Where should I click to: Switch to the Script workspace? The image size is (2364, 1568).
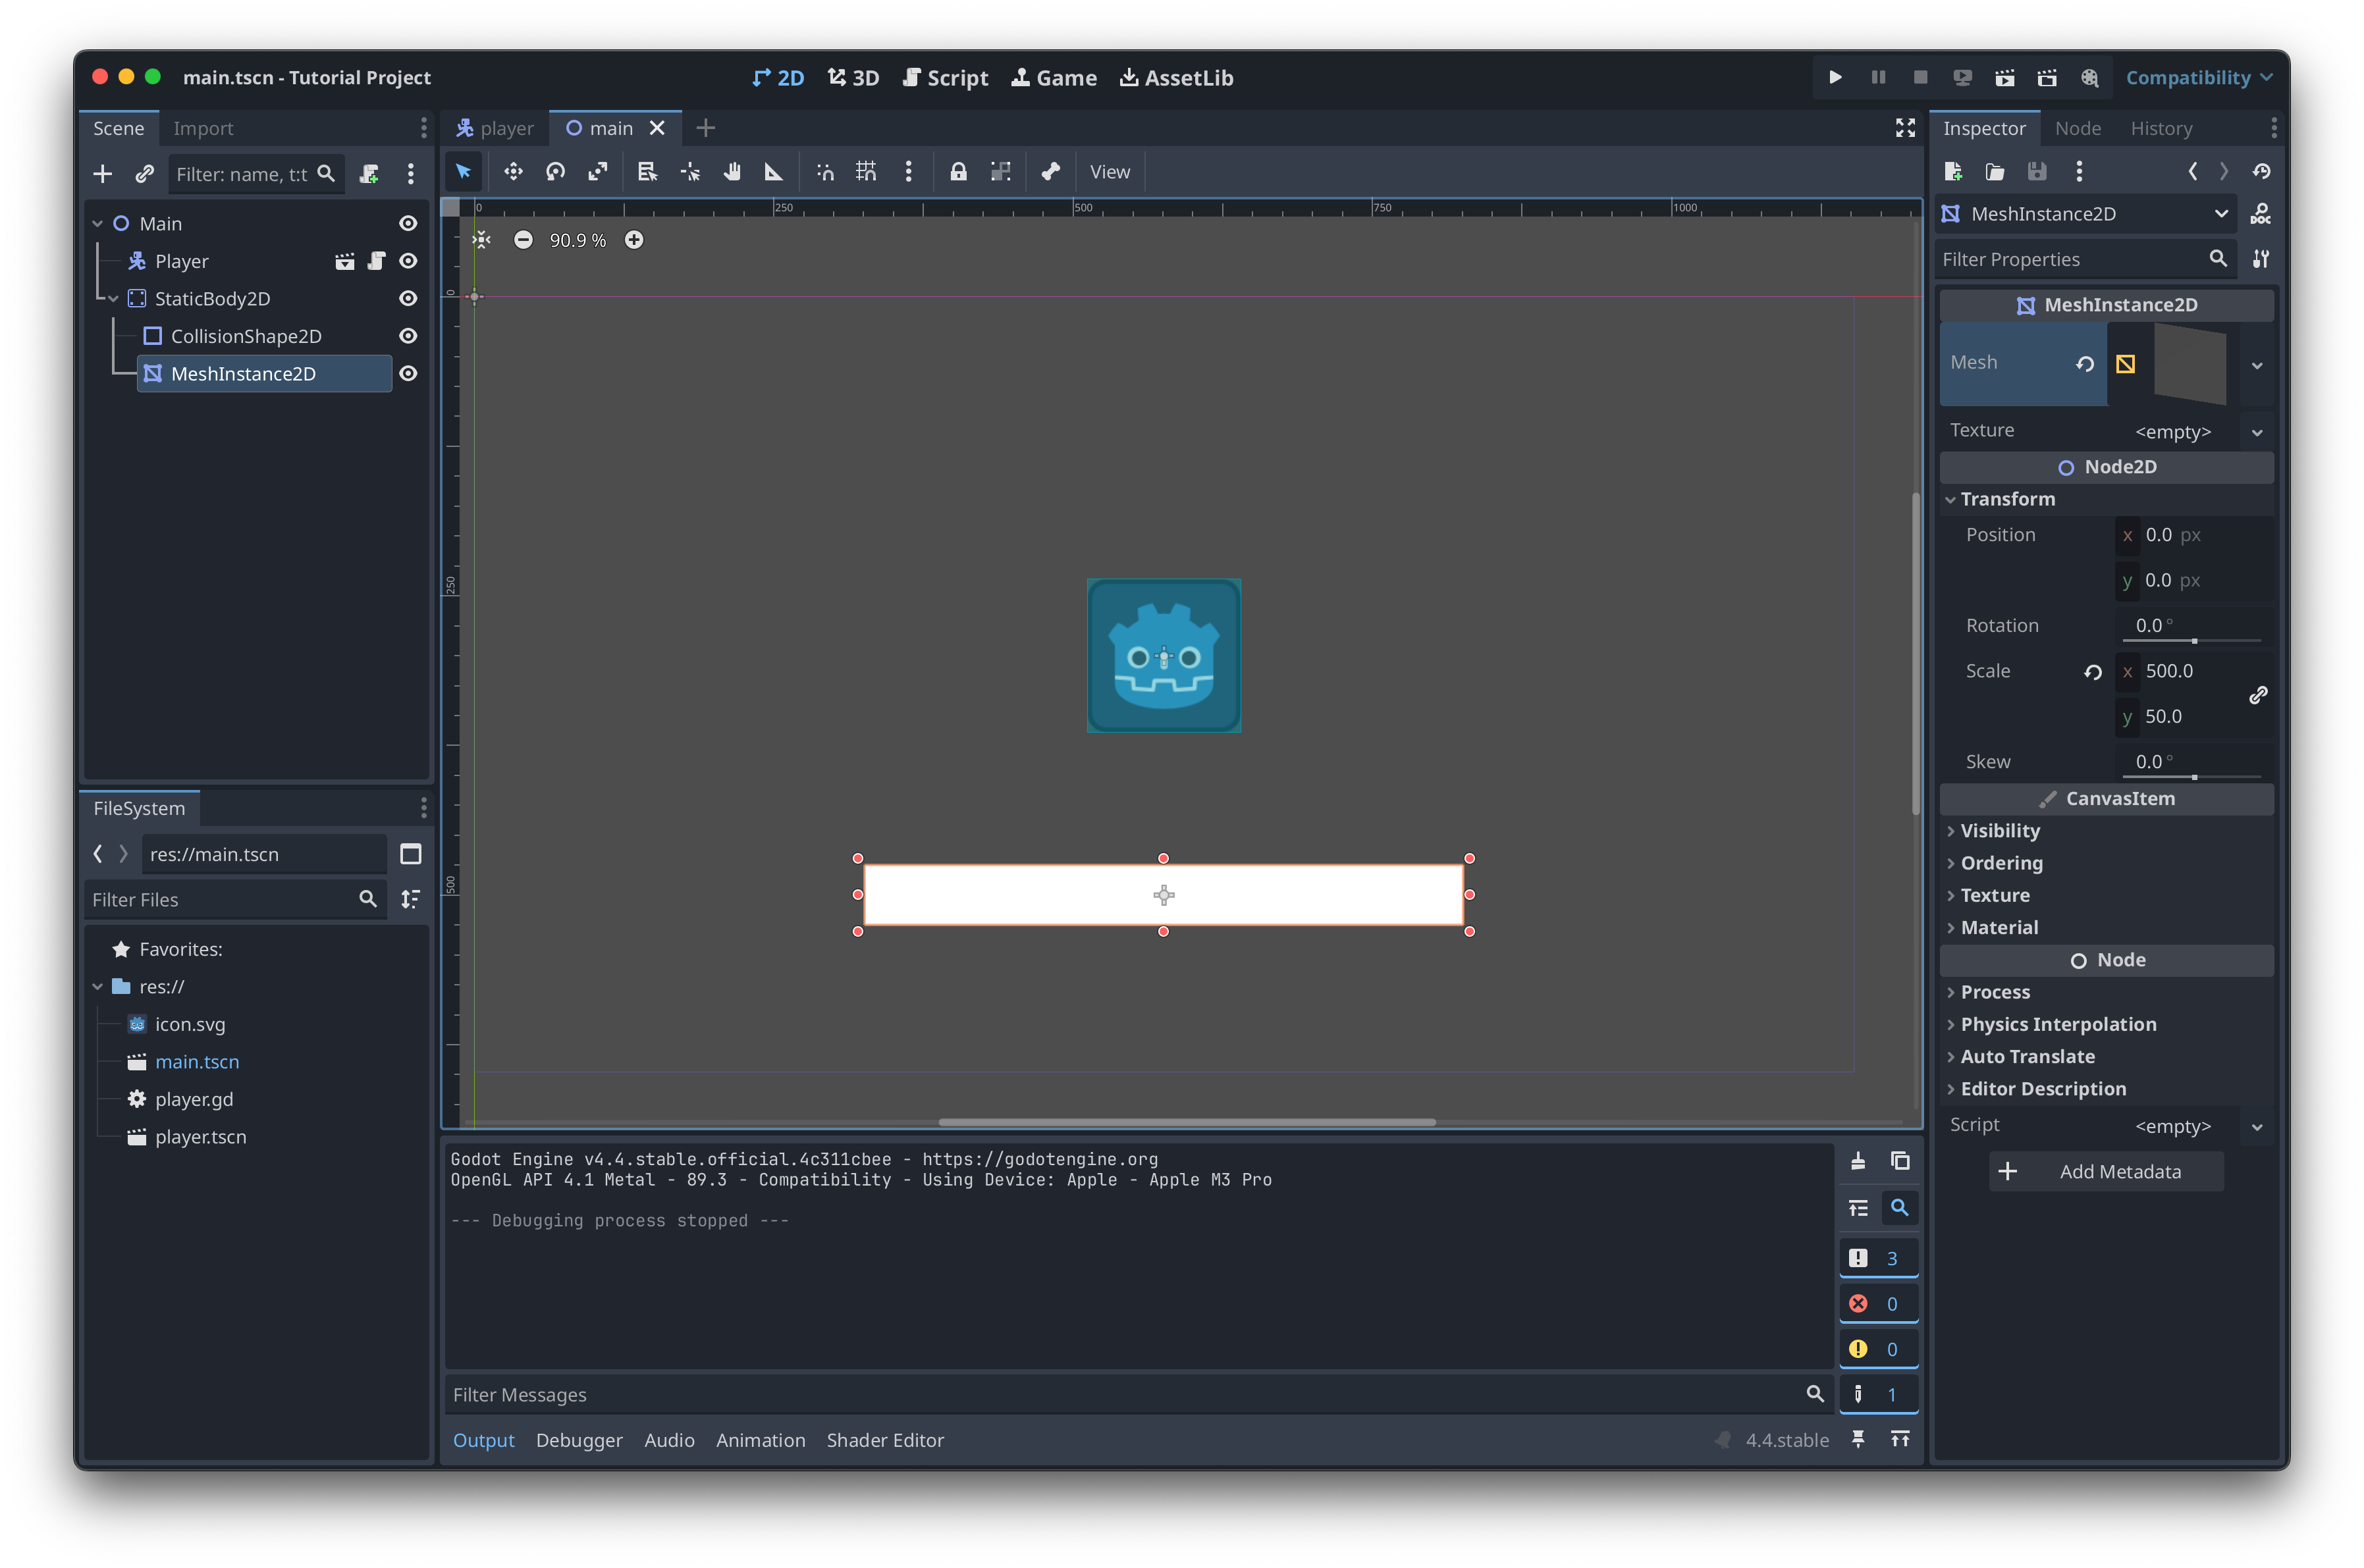[946, 78]
